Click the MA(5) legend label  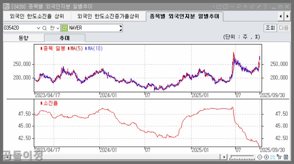coord(77,48)
